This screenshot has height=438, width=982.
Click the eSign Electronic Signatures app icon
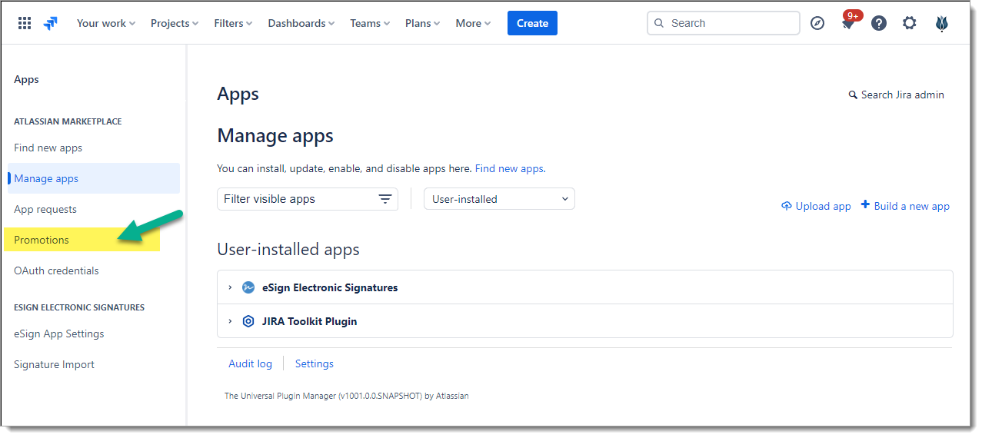248,287
